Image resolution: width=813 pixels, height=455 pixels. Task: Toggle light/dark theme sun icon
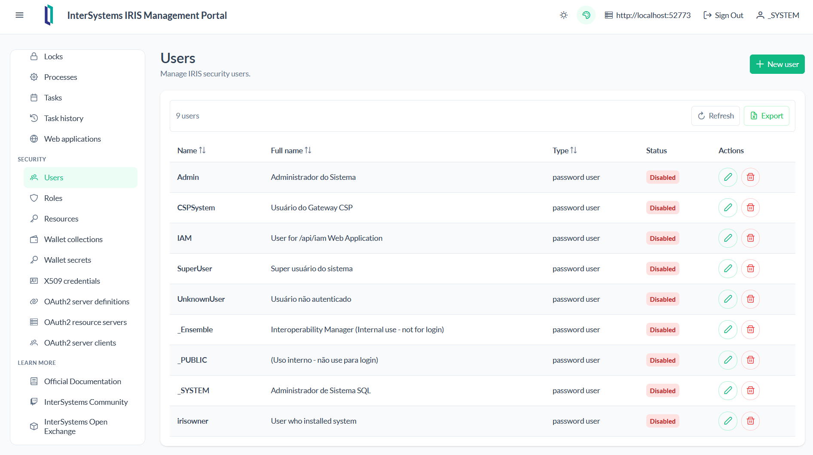[564, 15]
